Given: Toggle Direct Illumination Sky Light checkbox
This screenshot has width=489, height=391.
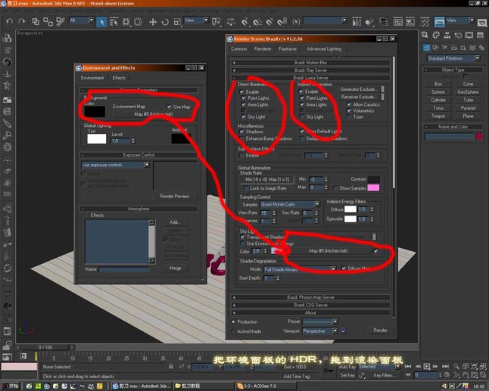Looking at the screenshot, I should 244,116.
